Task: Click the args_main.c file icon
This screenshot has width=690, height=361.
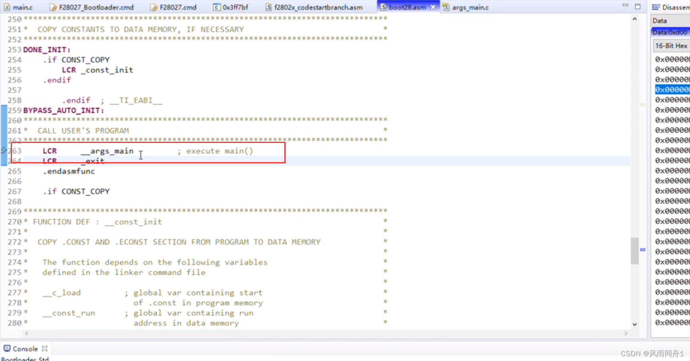Action: coord(446,7)
